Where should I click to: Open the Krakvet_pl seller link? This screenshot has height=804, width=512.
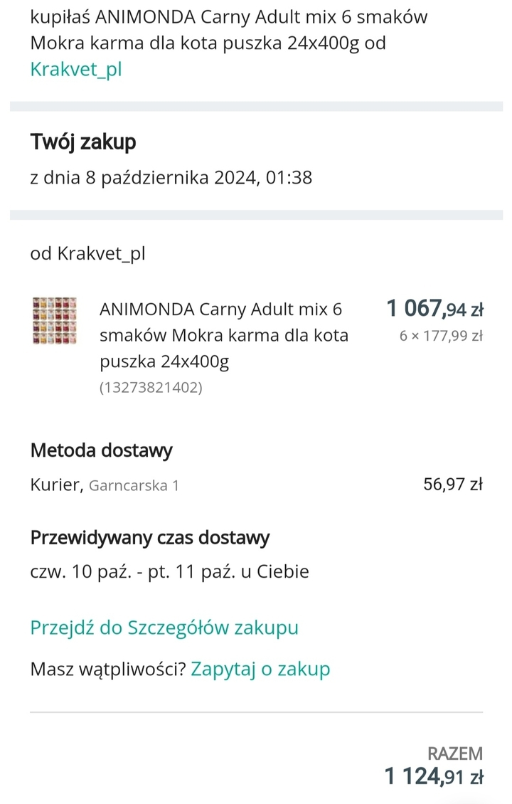[x=76, y=69]
